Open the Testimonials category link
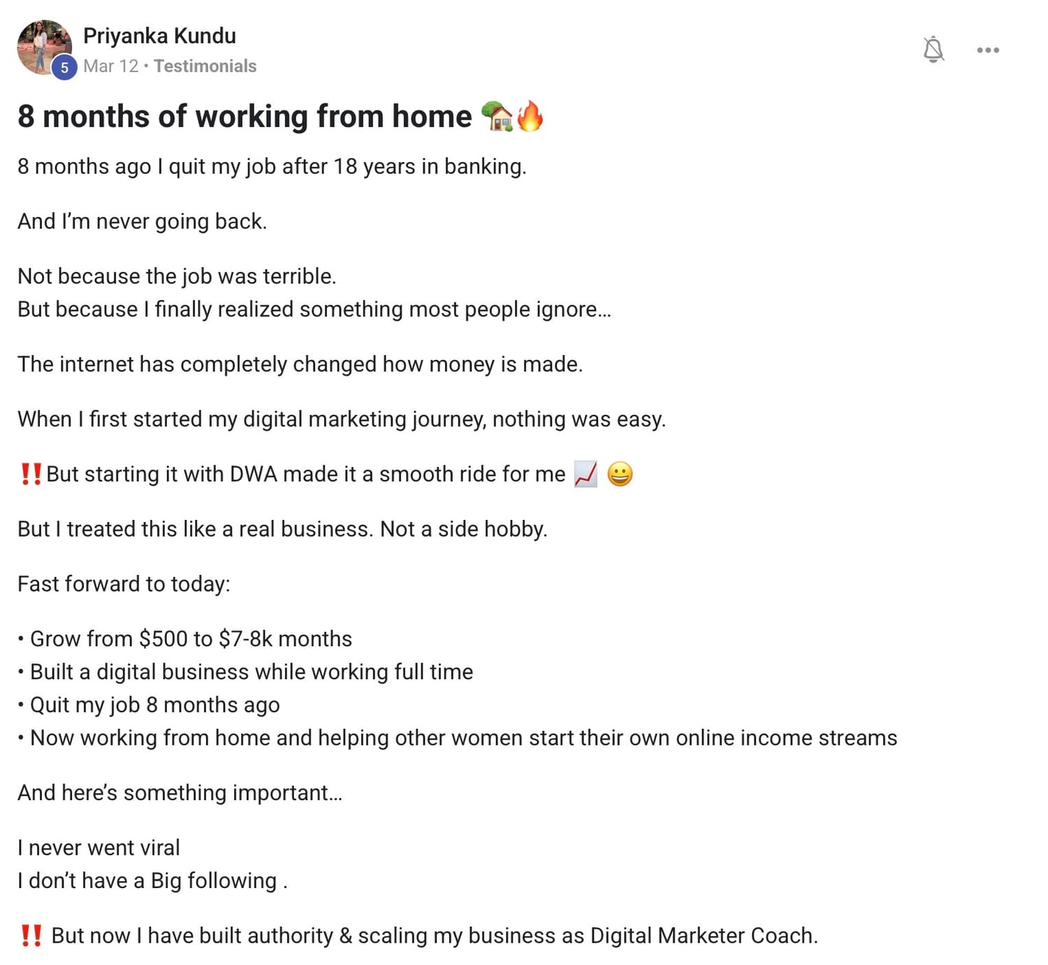 (x=205, y=66)
